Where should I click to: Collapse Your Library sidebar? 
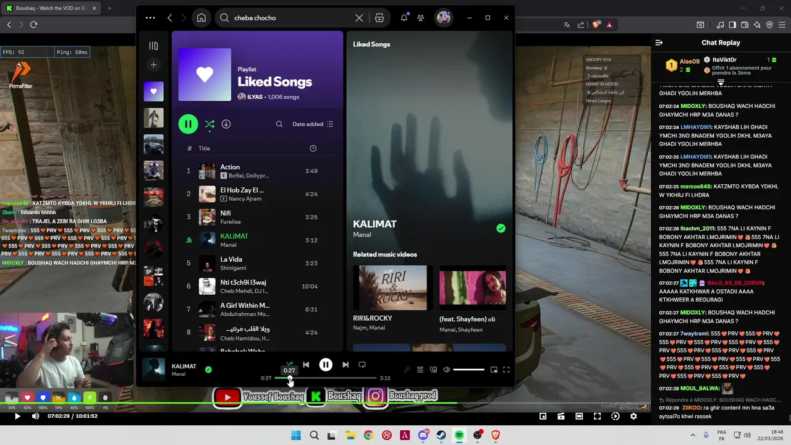click(154, 46)
